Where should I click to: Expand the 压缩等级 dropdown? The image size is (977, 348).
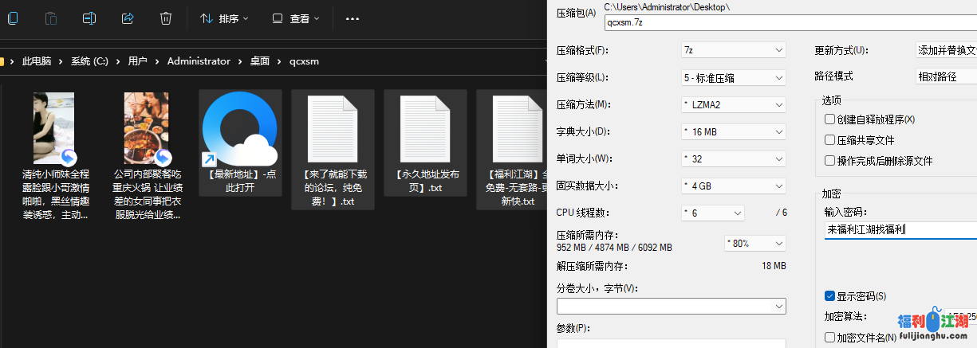point(734,77)
